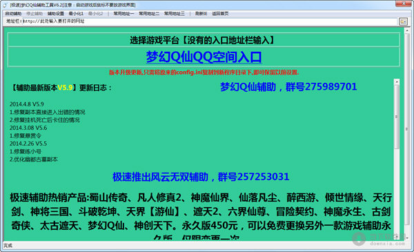
Task: Click the go icon beside the address bar
Action: [403, 21]
